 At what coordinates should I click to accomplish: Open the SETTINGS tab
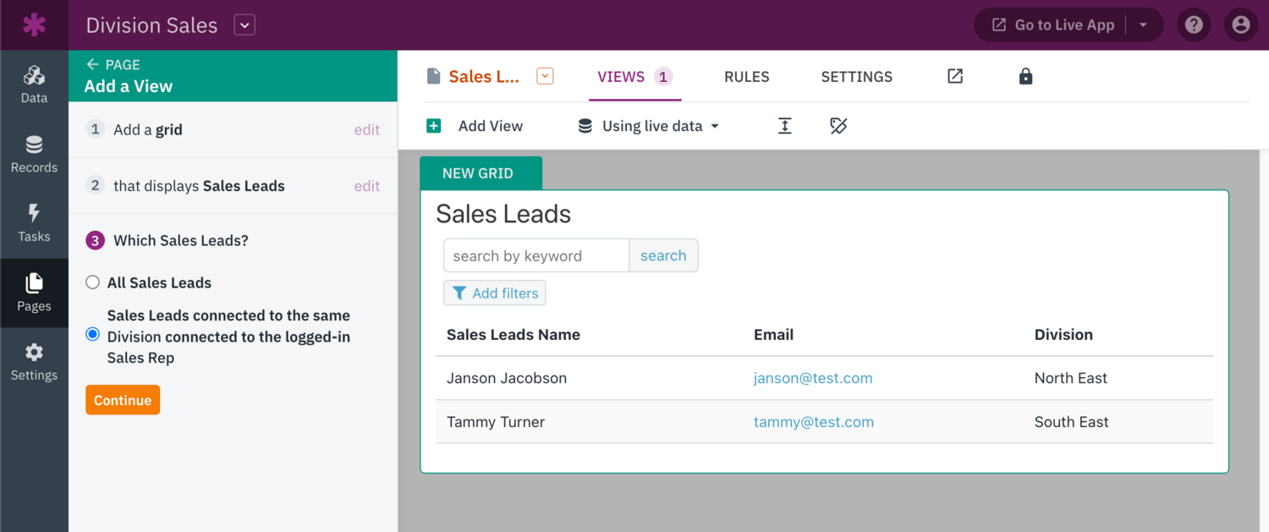[x=856, y=77]
